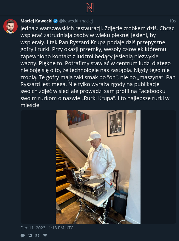Click the blue verified badge icon
Viewport: 179px width, 241px height.
(55, 21)
